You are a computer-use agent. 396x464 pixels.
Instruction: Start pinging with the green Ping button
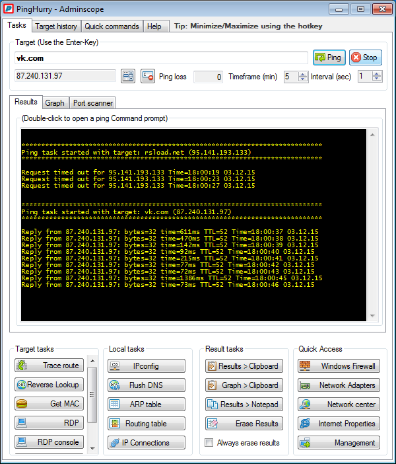point(329,58)
